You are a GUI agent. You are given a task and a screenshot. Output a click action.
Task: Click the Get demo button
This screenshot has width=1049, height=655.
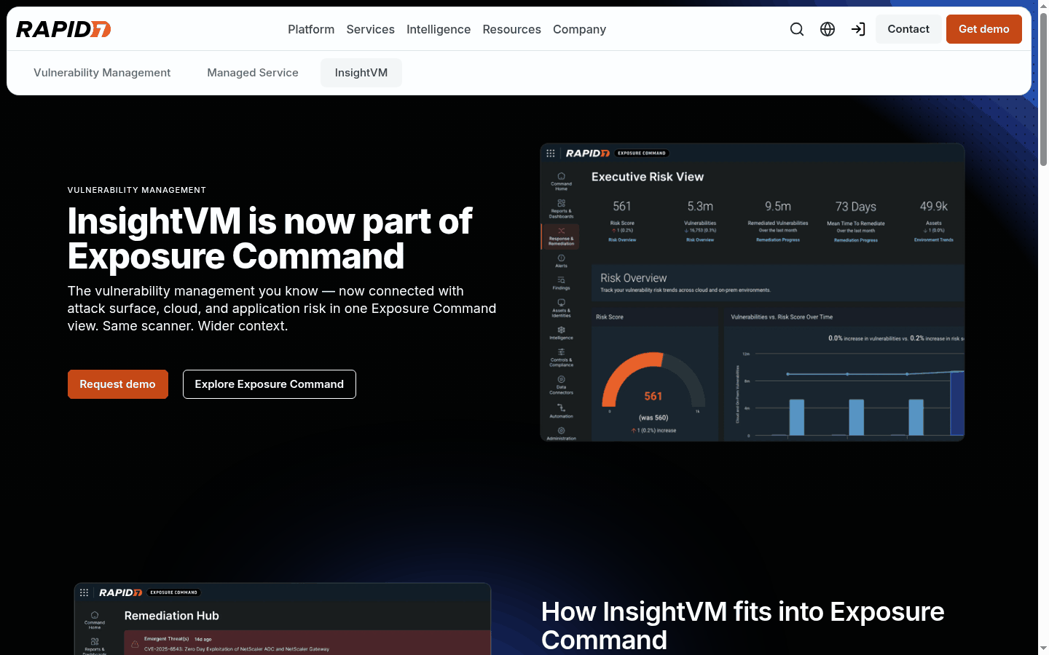984,29
